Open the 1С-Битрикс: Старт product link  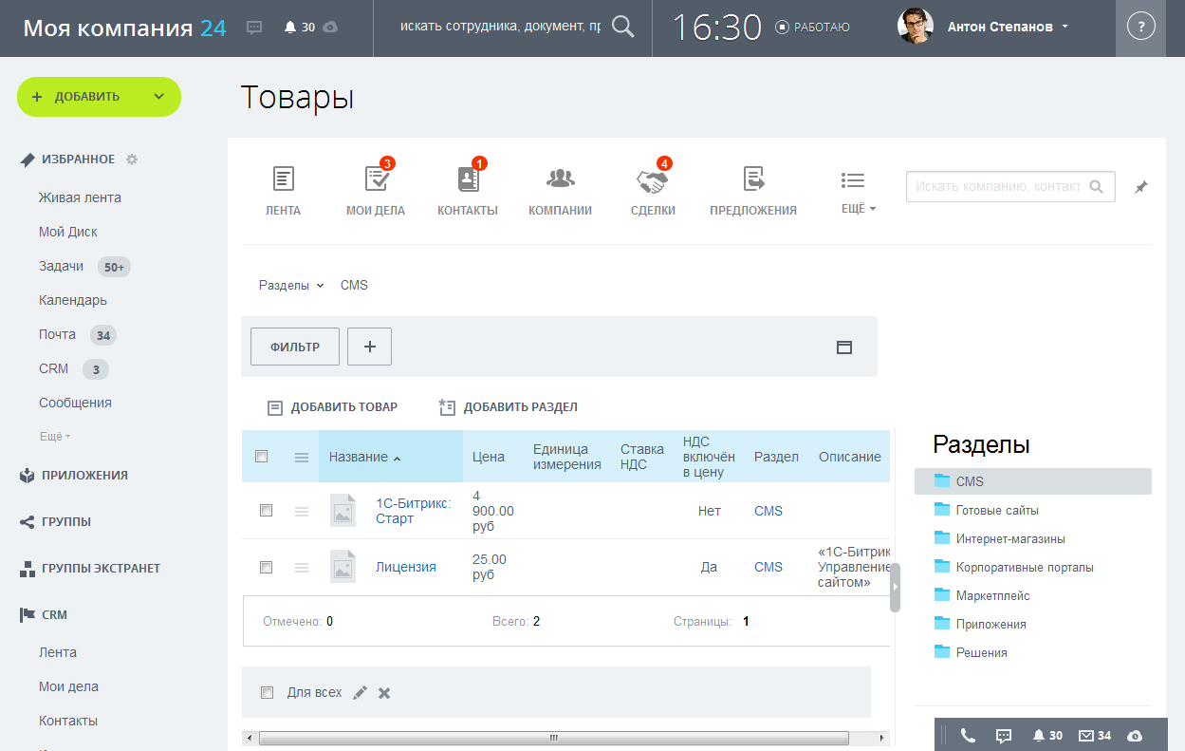(x=414, y=511)
